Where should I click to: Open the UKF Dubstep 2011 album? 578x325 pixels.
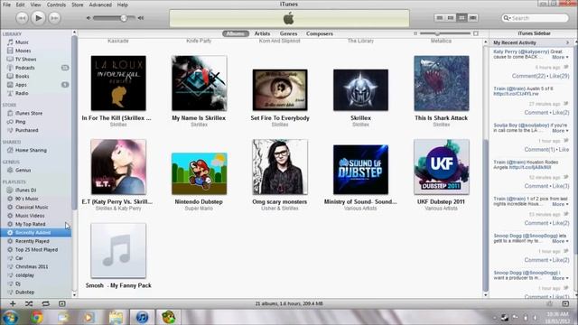[442, 167]
